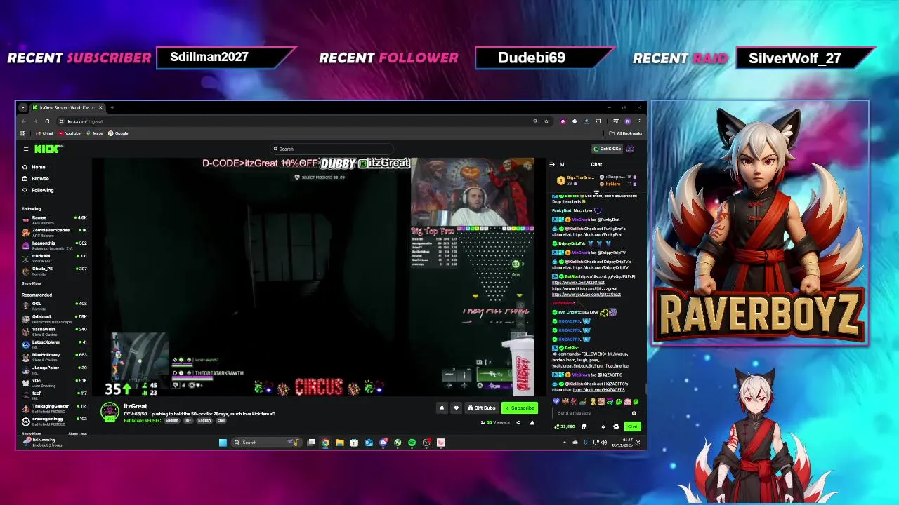The image size is (899, 505).
Task: Open the Battlefield REDSEC category link
Action: coord(143,421)
